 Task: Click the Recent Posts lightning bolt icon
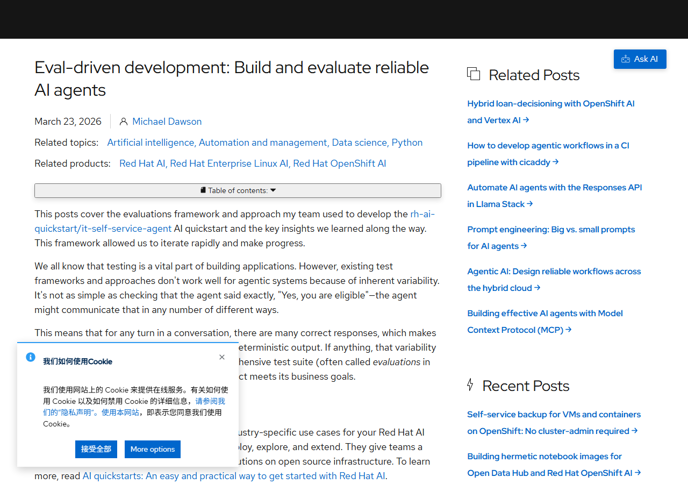[470, 385]
